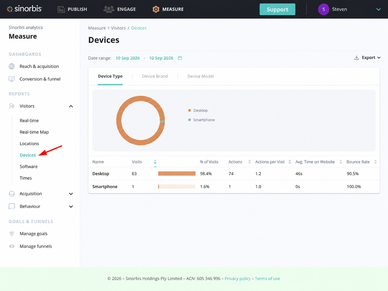Click Measure in the breadcrumb

[97, 28]
